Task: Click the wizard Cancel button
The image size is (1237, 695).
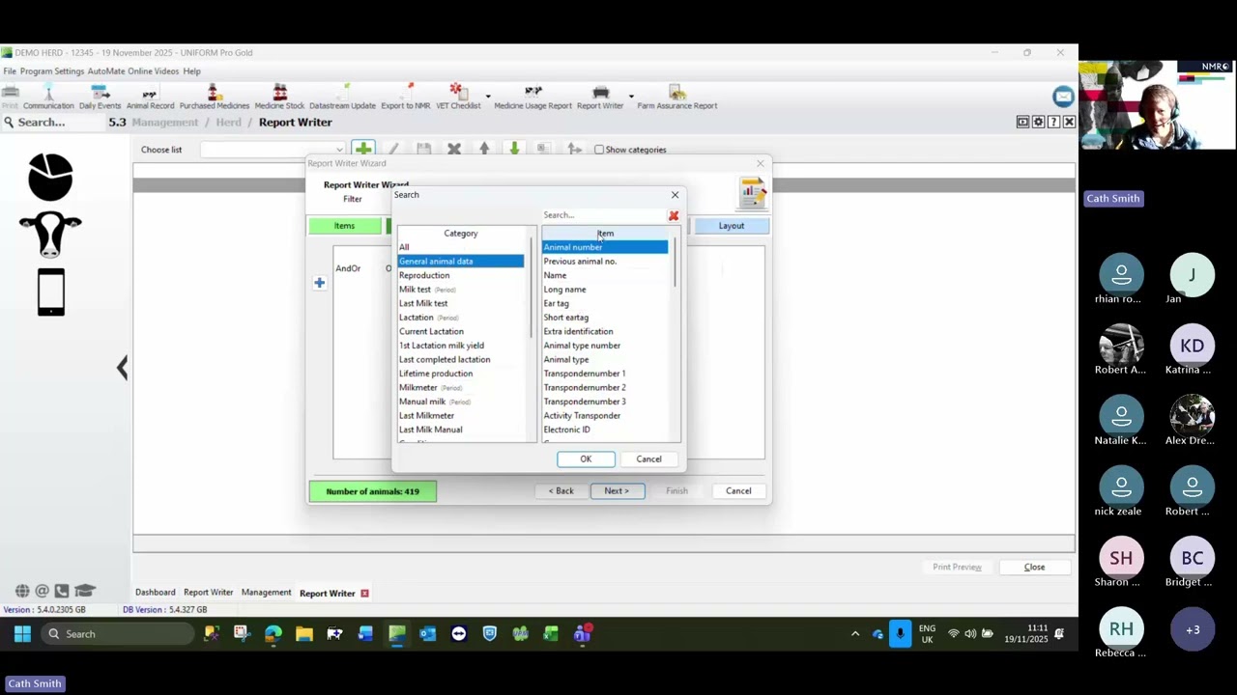Action: click(x=738, y=491)
